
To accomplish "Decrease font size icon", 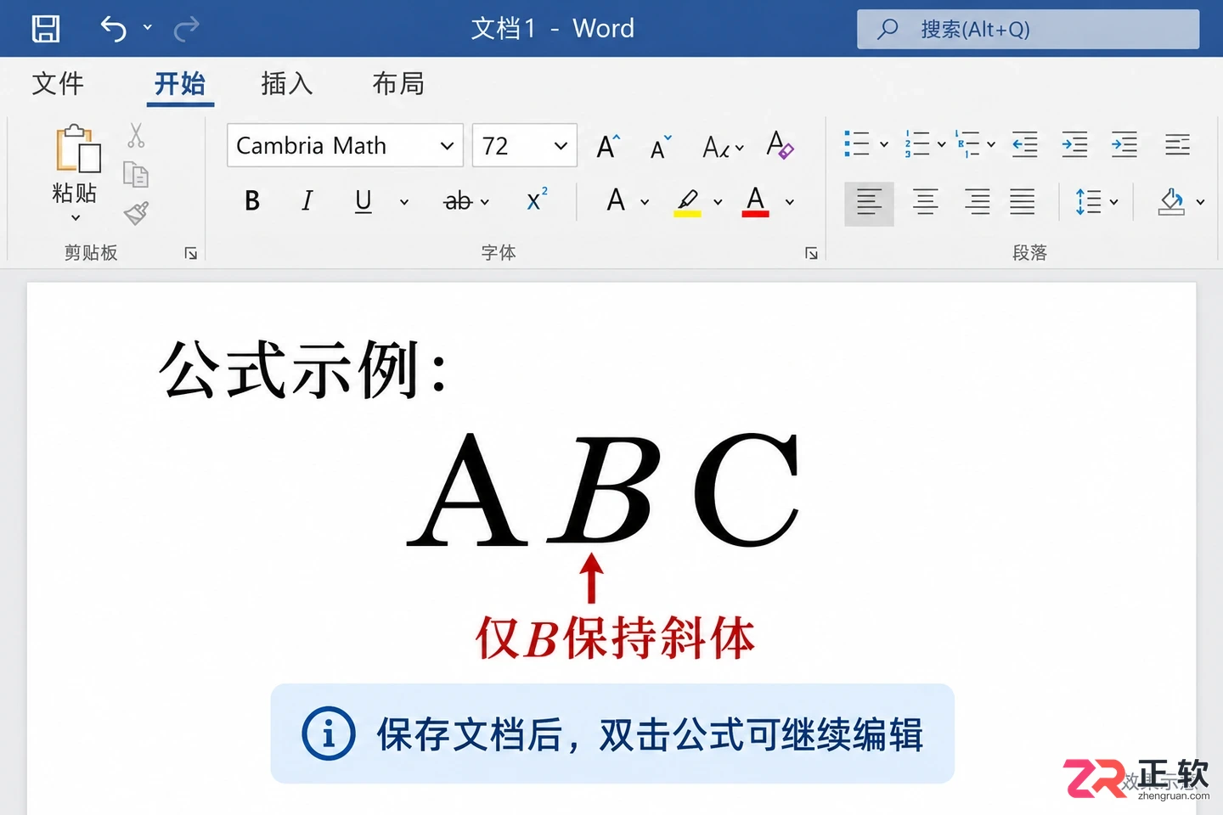I will [x=661, y=148].
